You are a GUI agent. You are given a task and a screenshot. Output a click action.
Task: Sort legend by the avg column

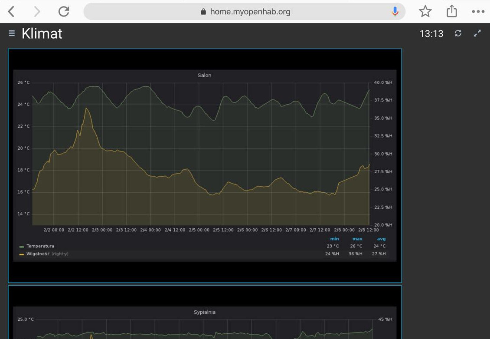pyautogui.click(x=381, y=239)
